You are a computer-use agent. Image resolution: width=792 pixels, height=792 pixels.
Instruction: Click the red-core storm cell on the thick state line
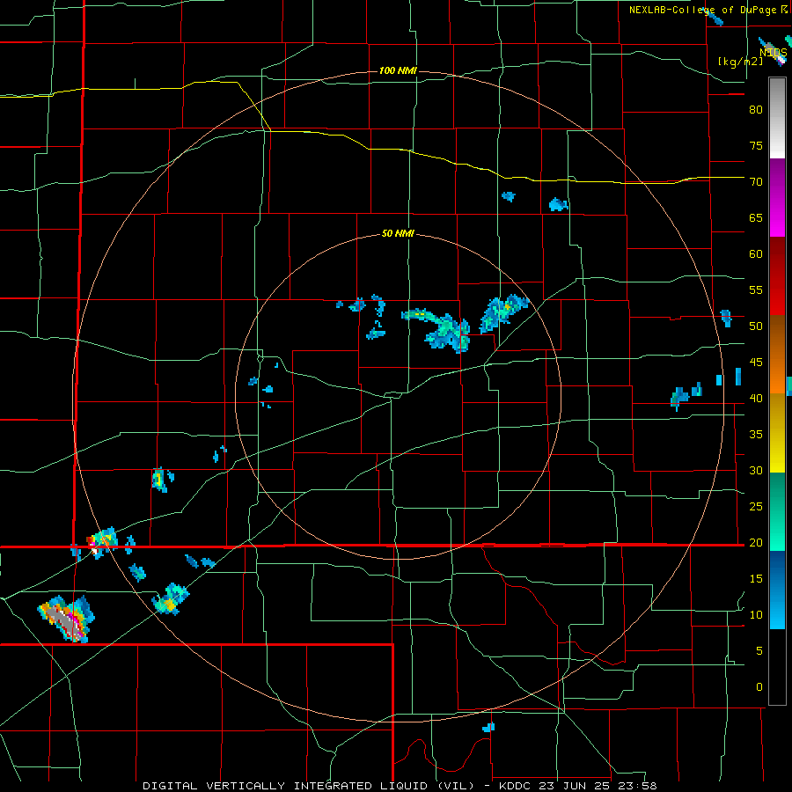[x=101, y=542]
